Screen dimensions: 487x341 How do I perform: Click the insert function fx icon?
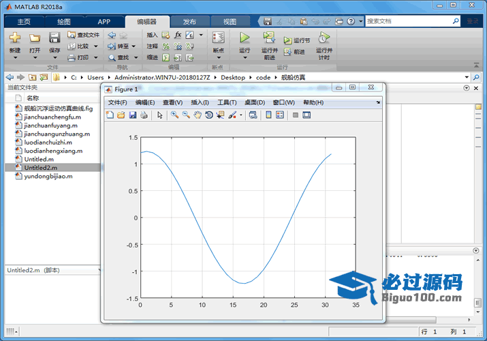pos(178,35)
